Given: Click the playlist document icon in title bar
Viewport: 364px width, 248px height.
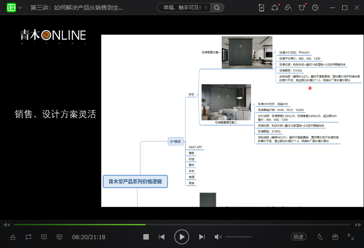Looking at the screenshot, I should 261,8.
